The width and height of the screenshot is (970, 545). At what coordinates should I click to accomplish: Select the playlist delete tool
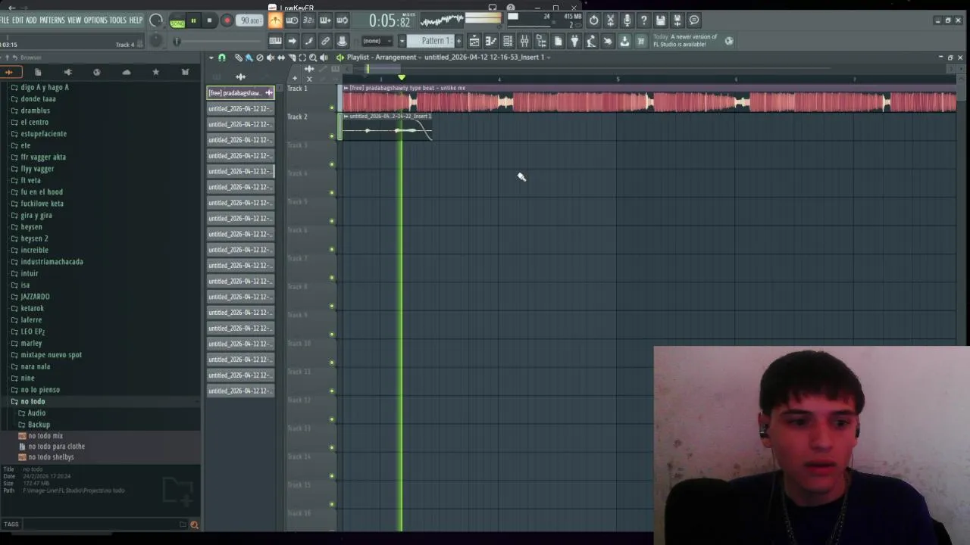click(260, 58)
